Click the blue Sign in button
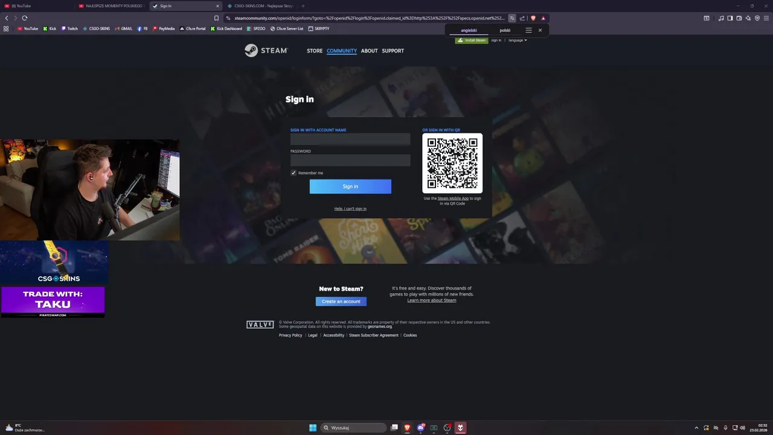This screenshot has height=435, width=773. (350, 186)
